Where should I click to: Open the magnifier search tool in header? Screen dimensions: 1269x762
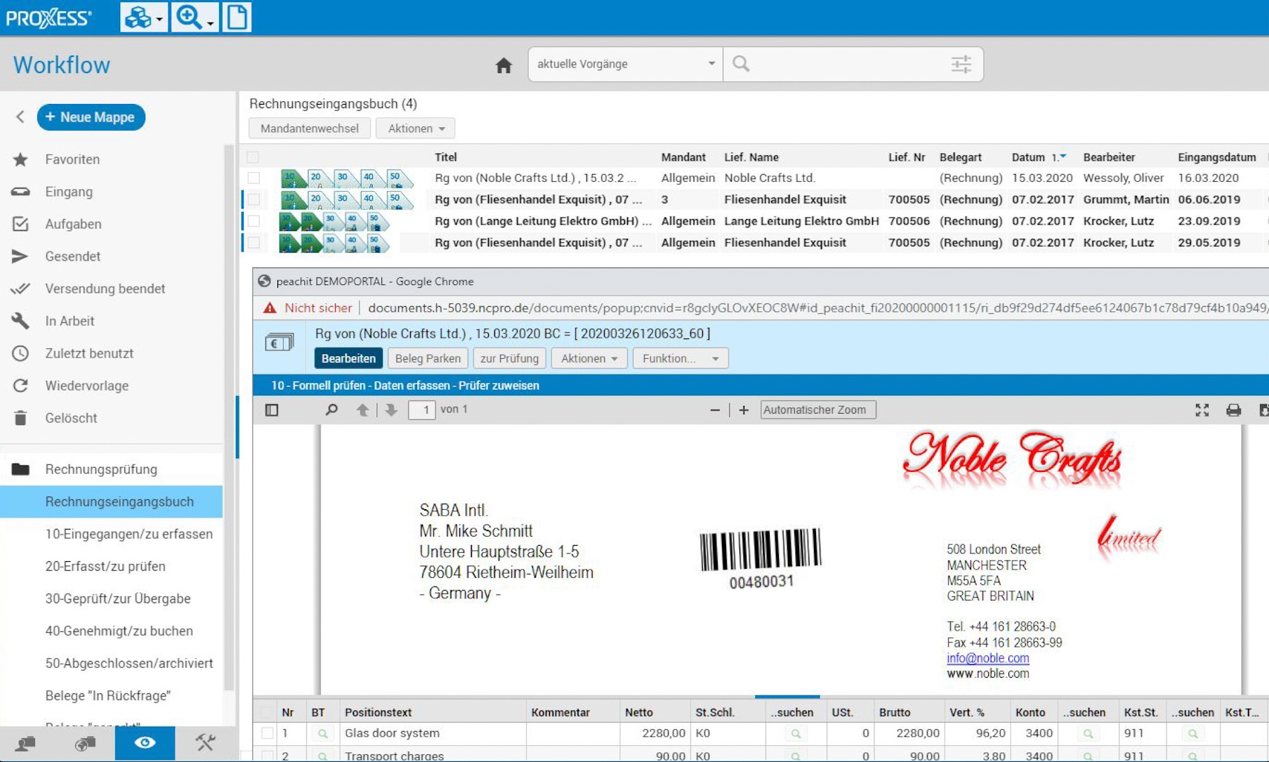tap(194, 18)
